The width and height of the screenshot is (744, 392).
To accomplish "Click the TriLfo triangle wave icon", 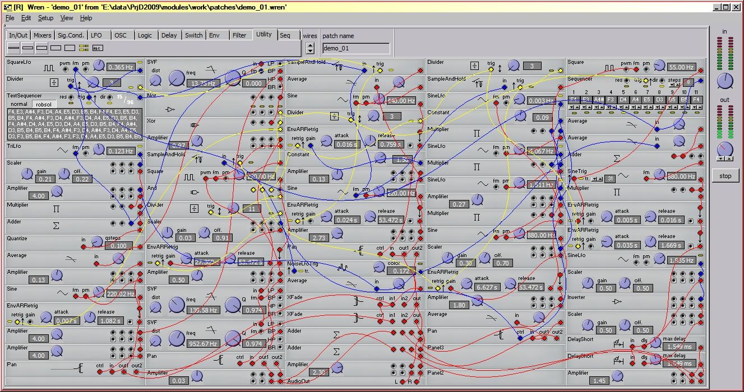I will click(x=63, y=151).
